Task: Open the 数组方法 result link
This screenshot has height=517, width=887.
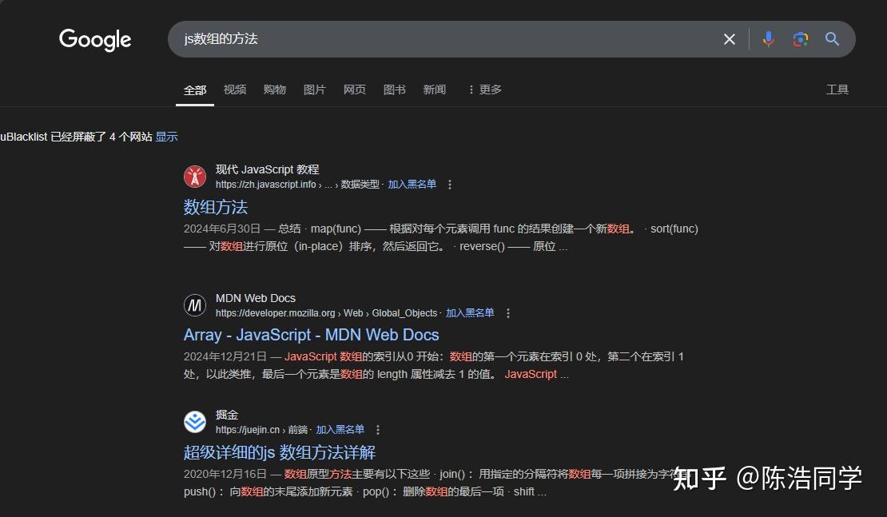Action: point(215,207)
